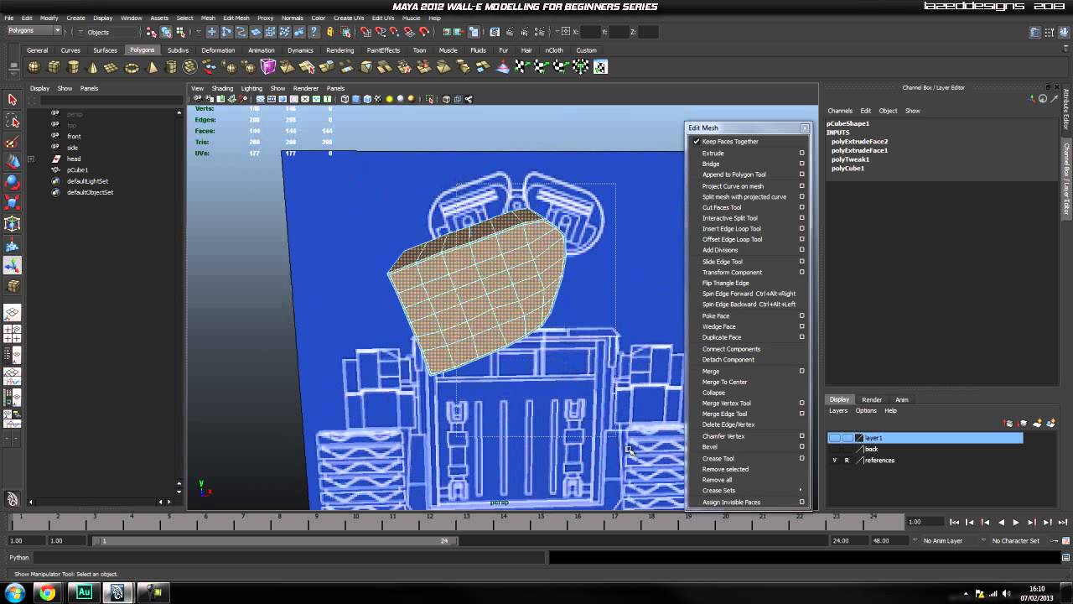Select the Universal Manipulator tool
This screenshot has height=604, width=1073.
pos(13,224)
